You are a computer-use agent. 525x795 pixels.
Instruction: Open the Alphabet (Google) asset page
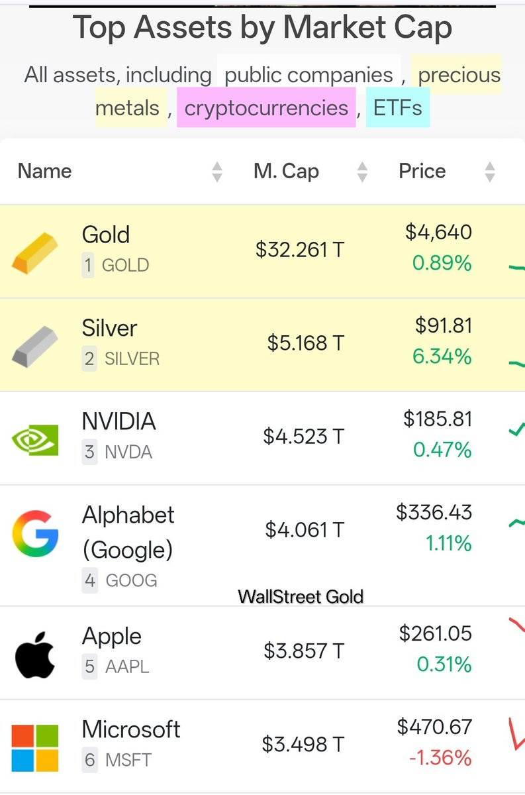[x=128, y=532]
